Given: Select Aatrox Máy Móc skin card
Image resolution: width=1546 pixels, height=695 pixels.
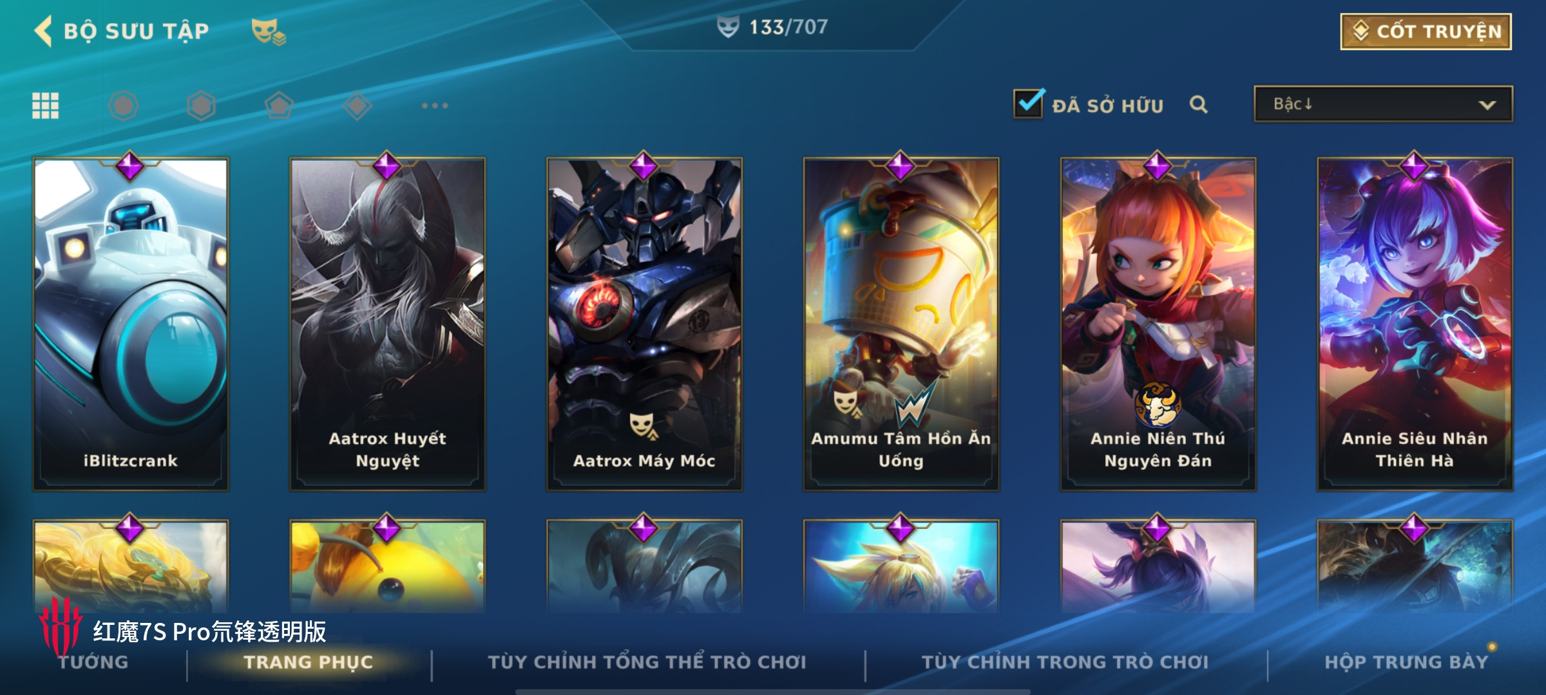Looking at the screenshot, I should click(x=644, y=324).
